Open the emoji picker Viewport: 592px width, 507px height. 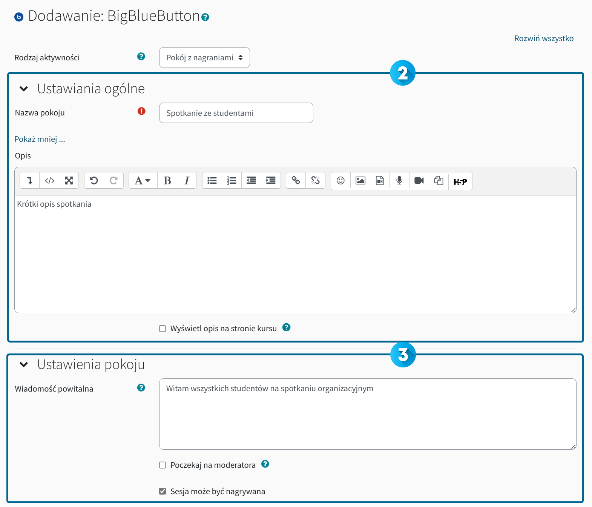340,181
